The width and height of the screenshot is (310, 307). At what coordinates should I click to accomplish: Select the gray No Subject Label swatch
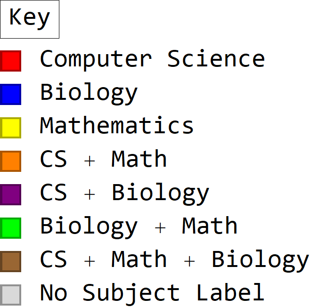click(x=11, y=295)
